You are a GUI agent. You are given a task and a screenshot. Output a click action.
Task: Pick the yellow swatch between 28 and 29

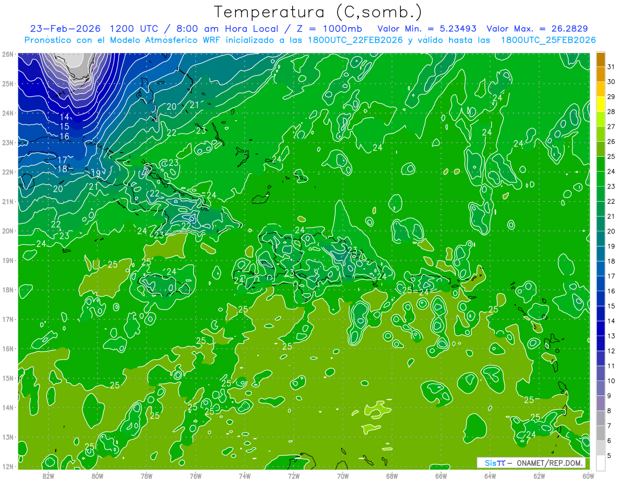[601, 104]
